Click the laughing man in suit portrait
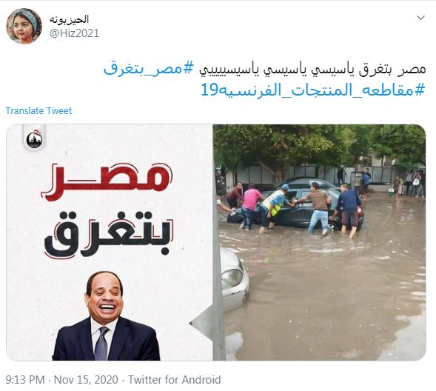Viewport: 436px width, 391px height. tap(106, 316)
